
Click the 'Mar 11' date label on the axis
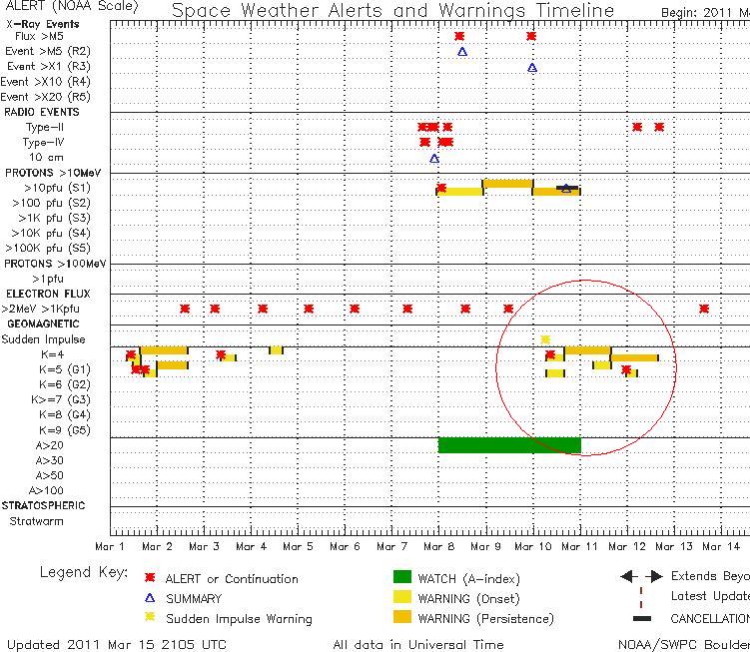(579, 546)
